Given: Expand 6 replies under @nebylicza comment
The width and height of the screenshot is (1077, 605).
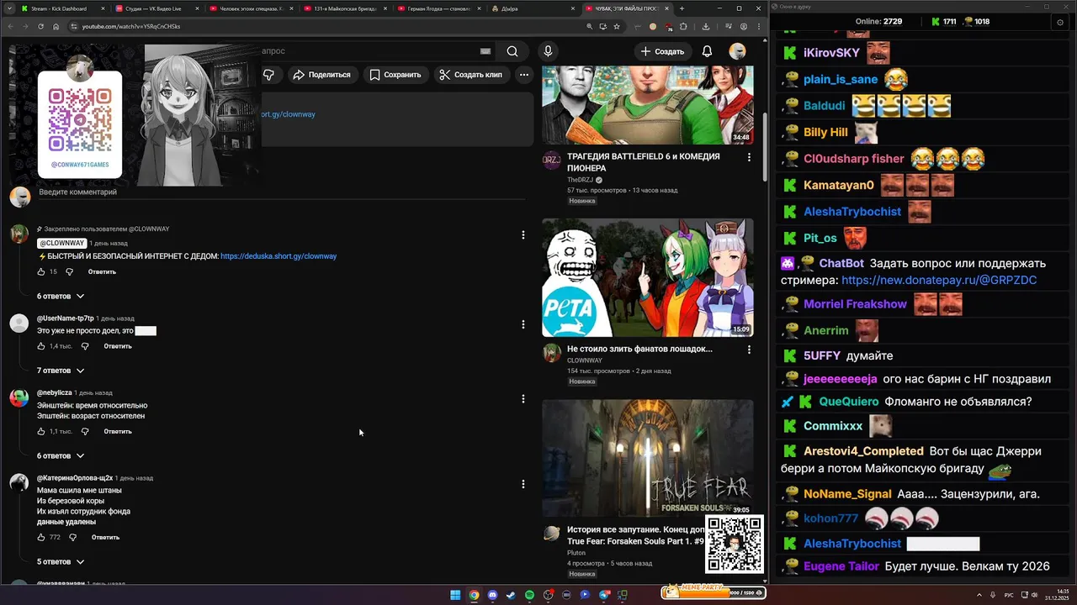Looking at the screenshot, I should [x=61, y=455].
